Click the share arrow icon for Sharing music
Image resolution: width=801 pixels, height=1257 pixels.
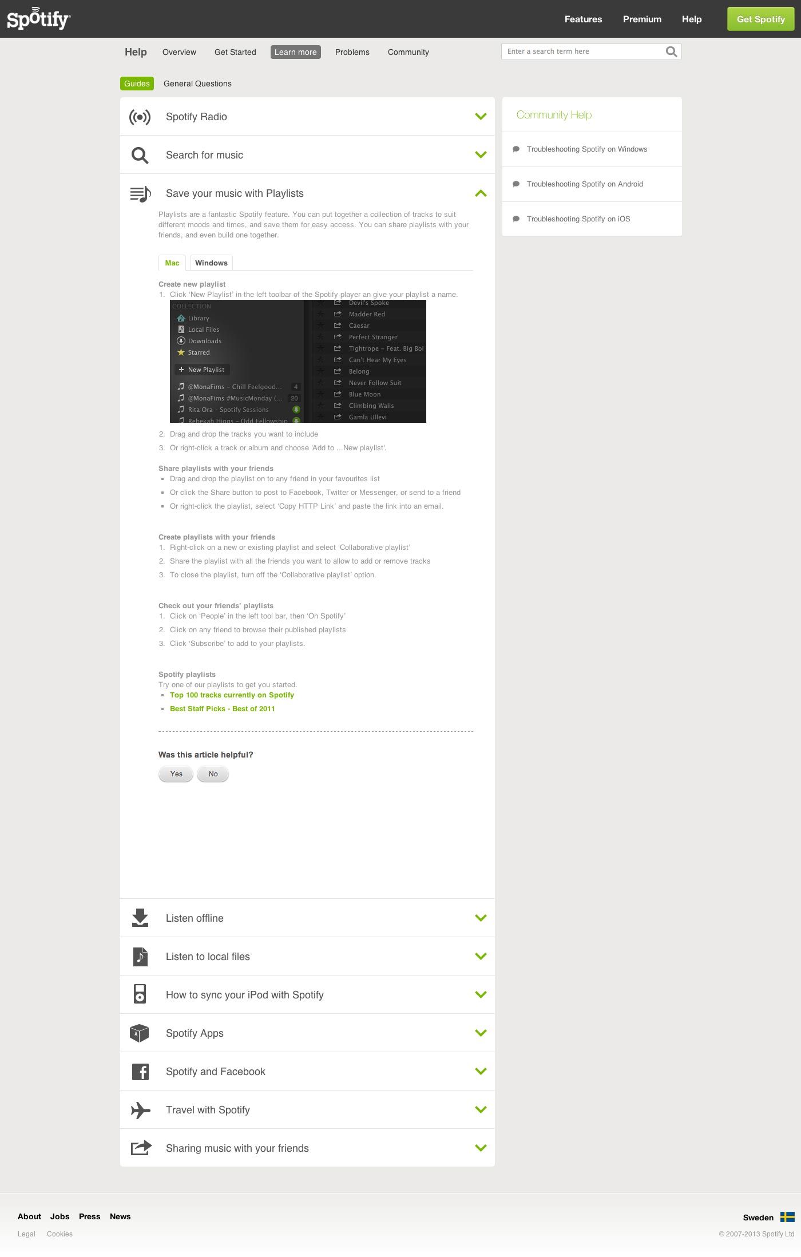coord(141,1148)
